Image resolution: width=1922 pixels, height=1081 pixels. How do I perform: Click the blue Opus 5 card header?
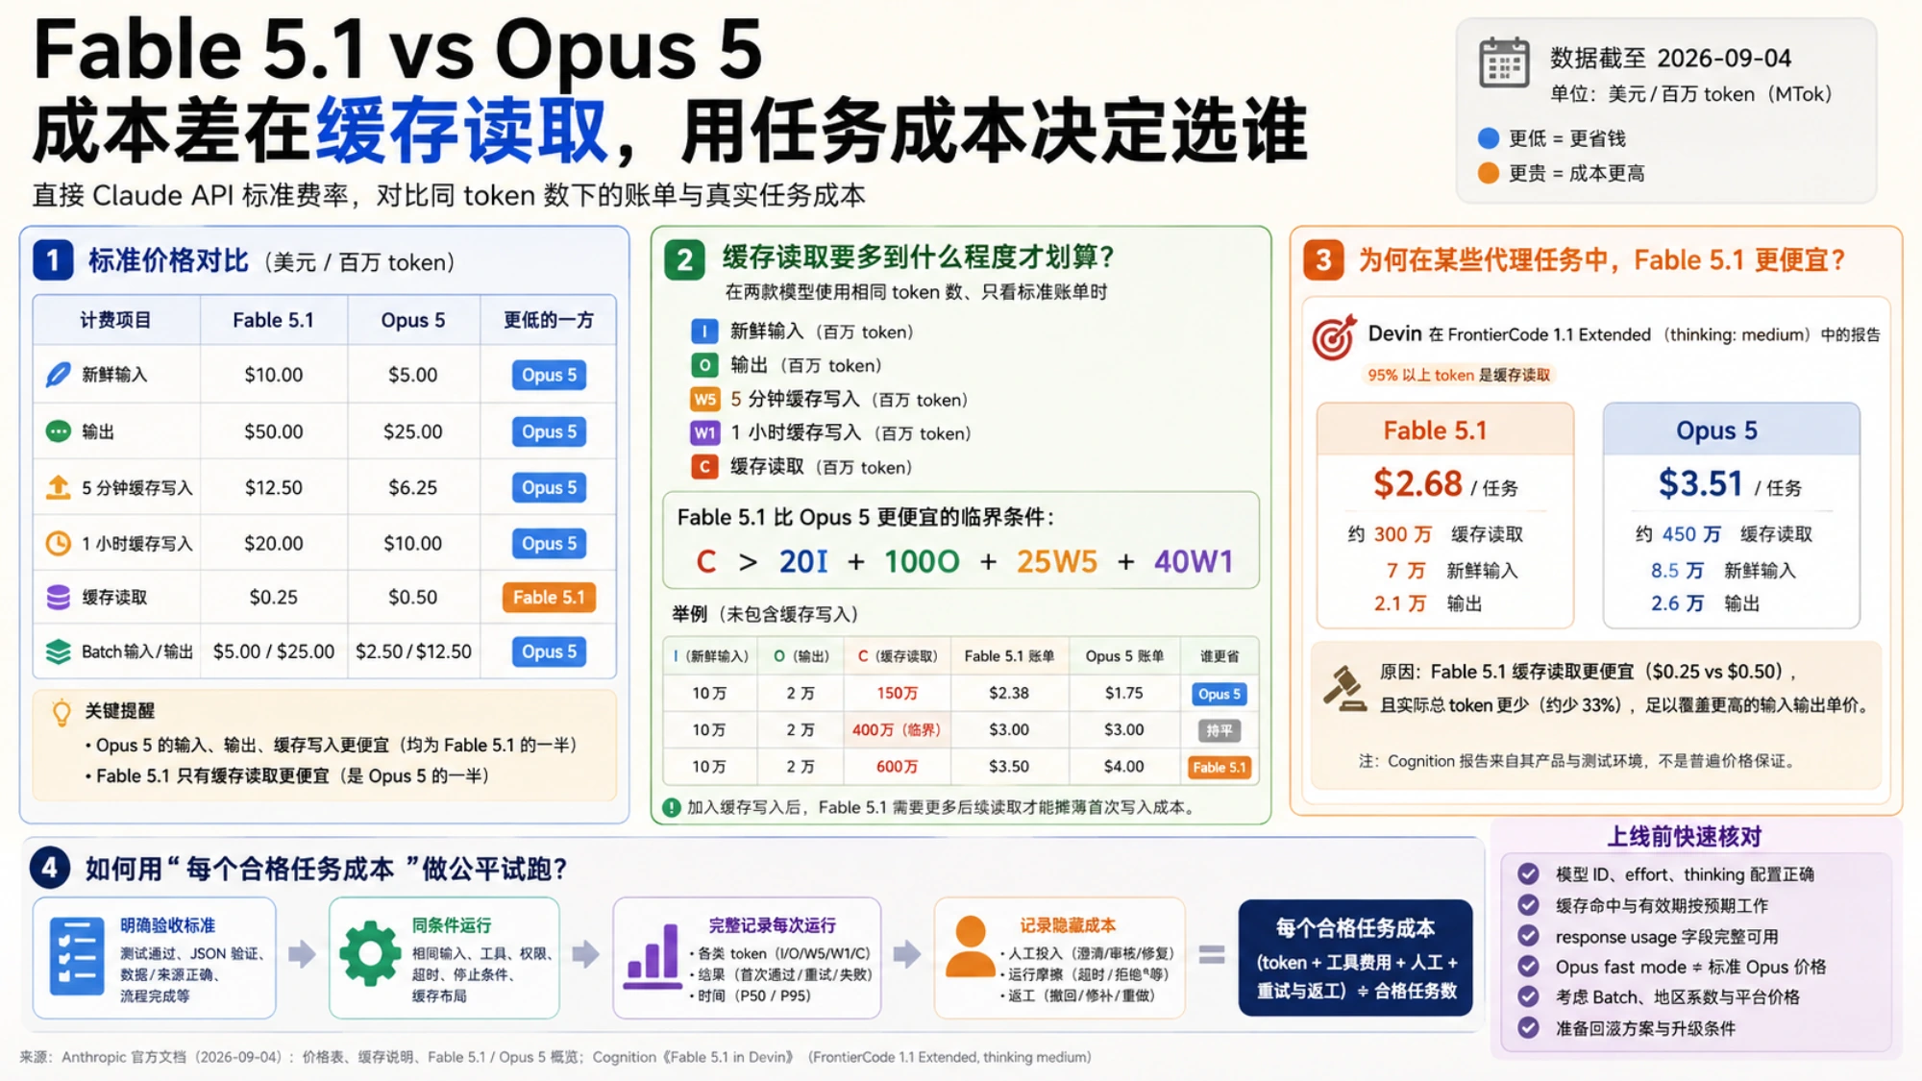pos(1731,430)
